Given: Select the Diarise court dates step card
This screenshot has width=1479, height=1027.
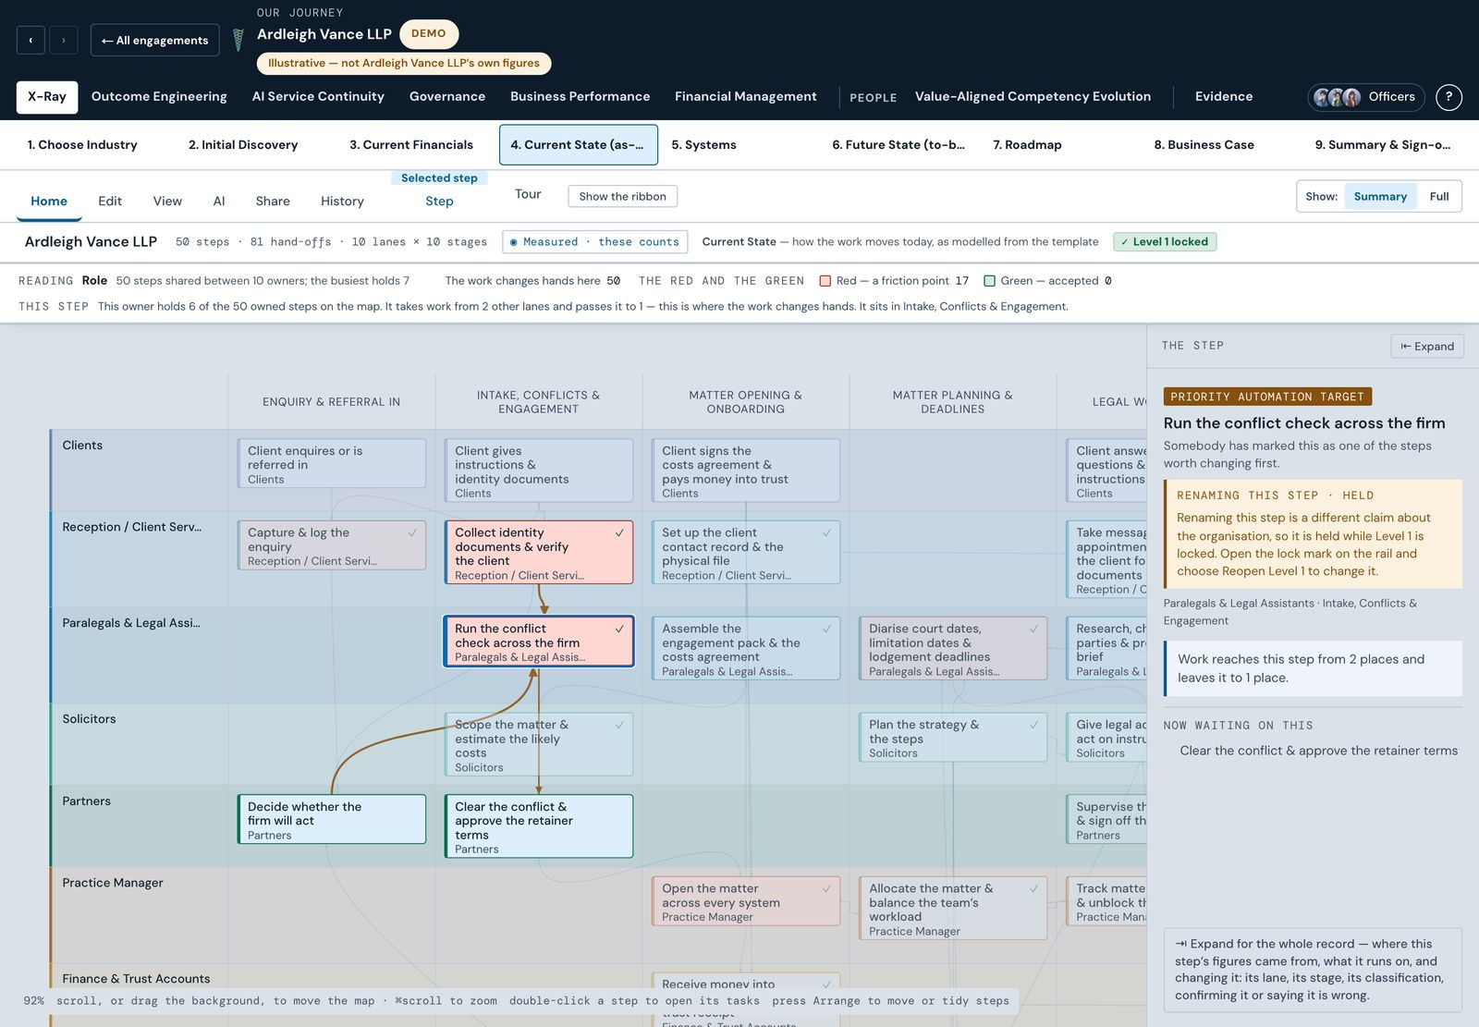Looking at the screenshot, I should pyautogui.click(x=953, y=649).
